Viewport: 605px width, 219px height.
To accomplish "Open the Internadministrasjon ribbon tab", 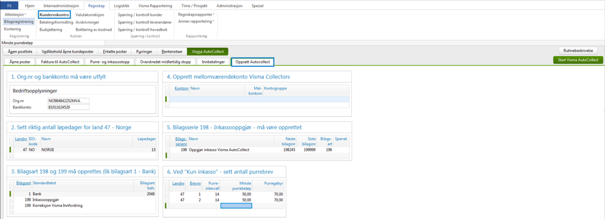I will click(61, 6).
